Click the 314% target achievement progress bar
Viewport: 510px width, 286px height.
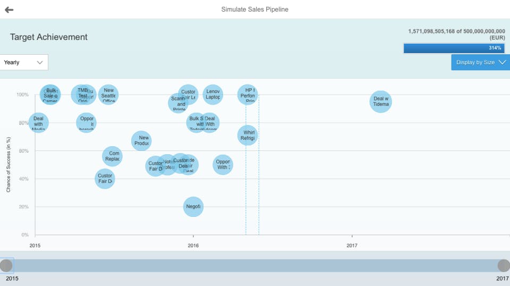[x=454, y=48]
